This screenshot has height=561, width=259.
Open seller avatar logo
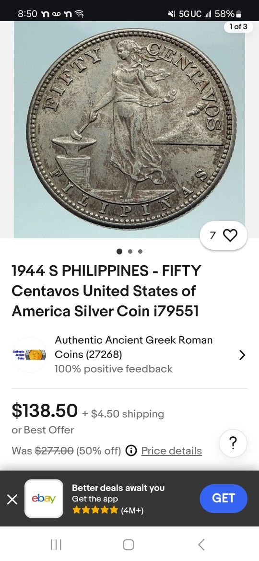29,354
